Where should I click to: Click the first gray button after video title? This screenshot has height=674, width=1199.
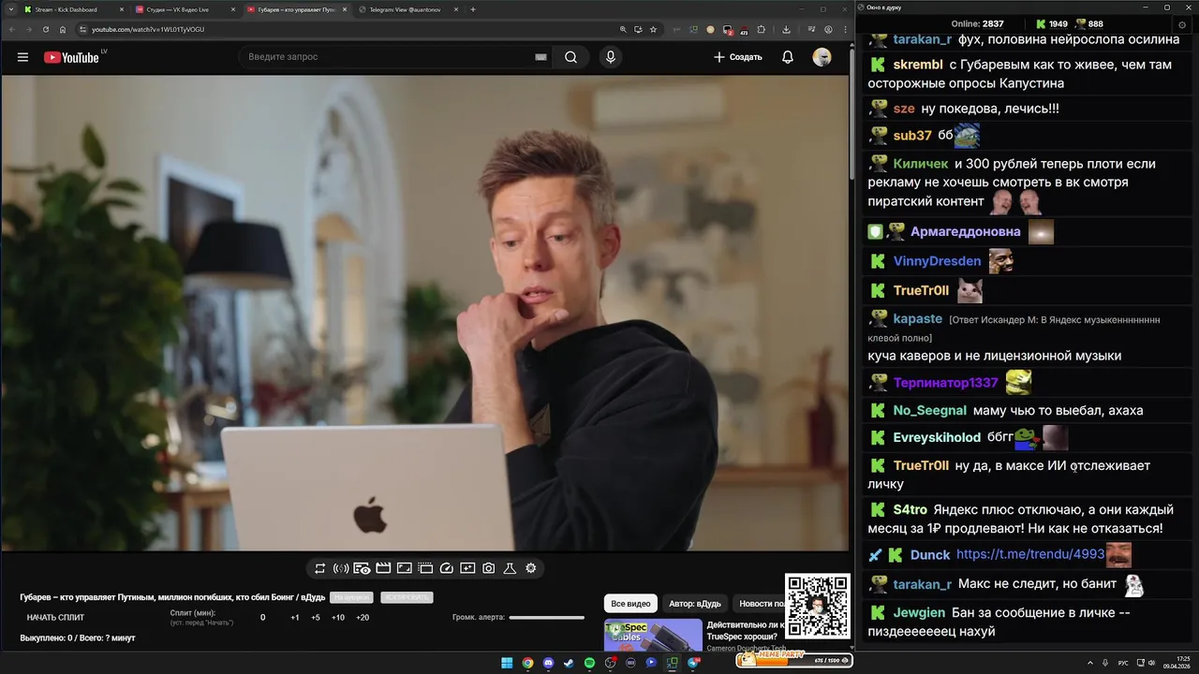pos(351,597)
